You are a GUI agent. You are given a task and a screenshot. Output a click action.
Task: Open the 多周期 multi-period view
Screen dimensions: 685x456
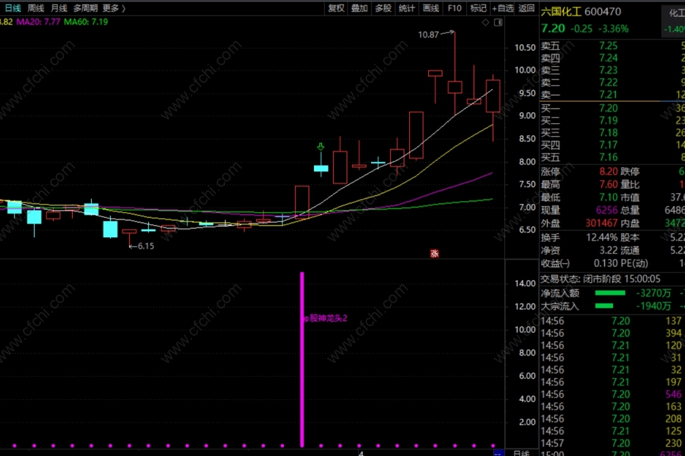tap(86, 8)
